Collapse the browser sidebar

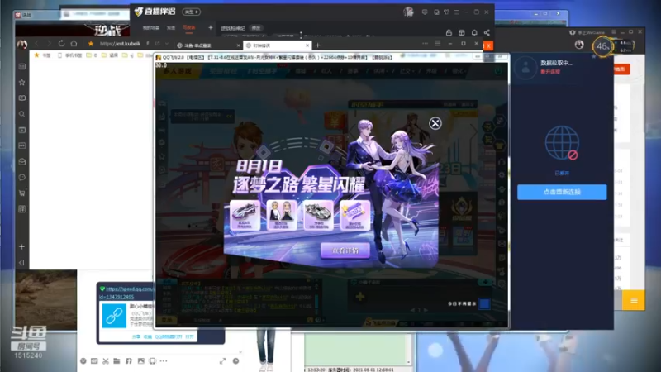click(22, 262)
